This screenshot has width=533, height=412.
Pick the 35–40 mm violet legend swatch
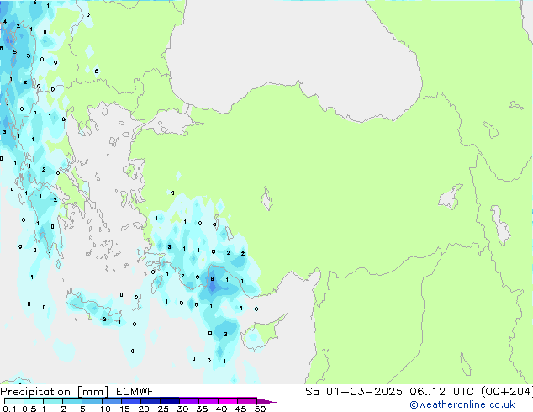point(208,401)
